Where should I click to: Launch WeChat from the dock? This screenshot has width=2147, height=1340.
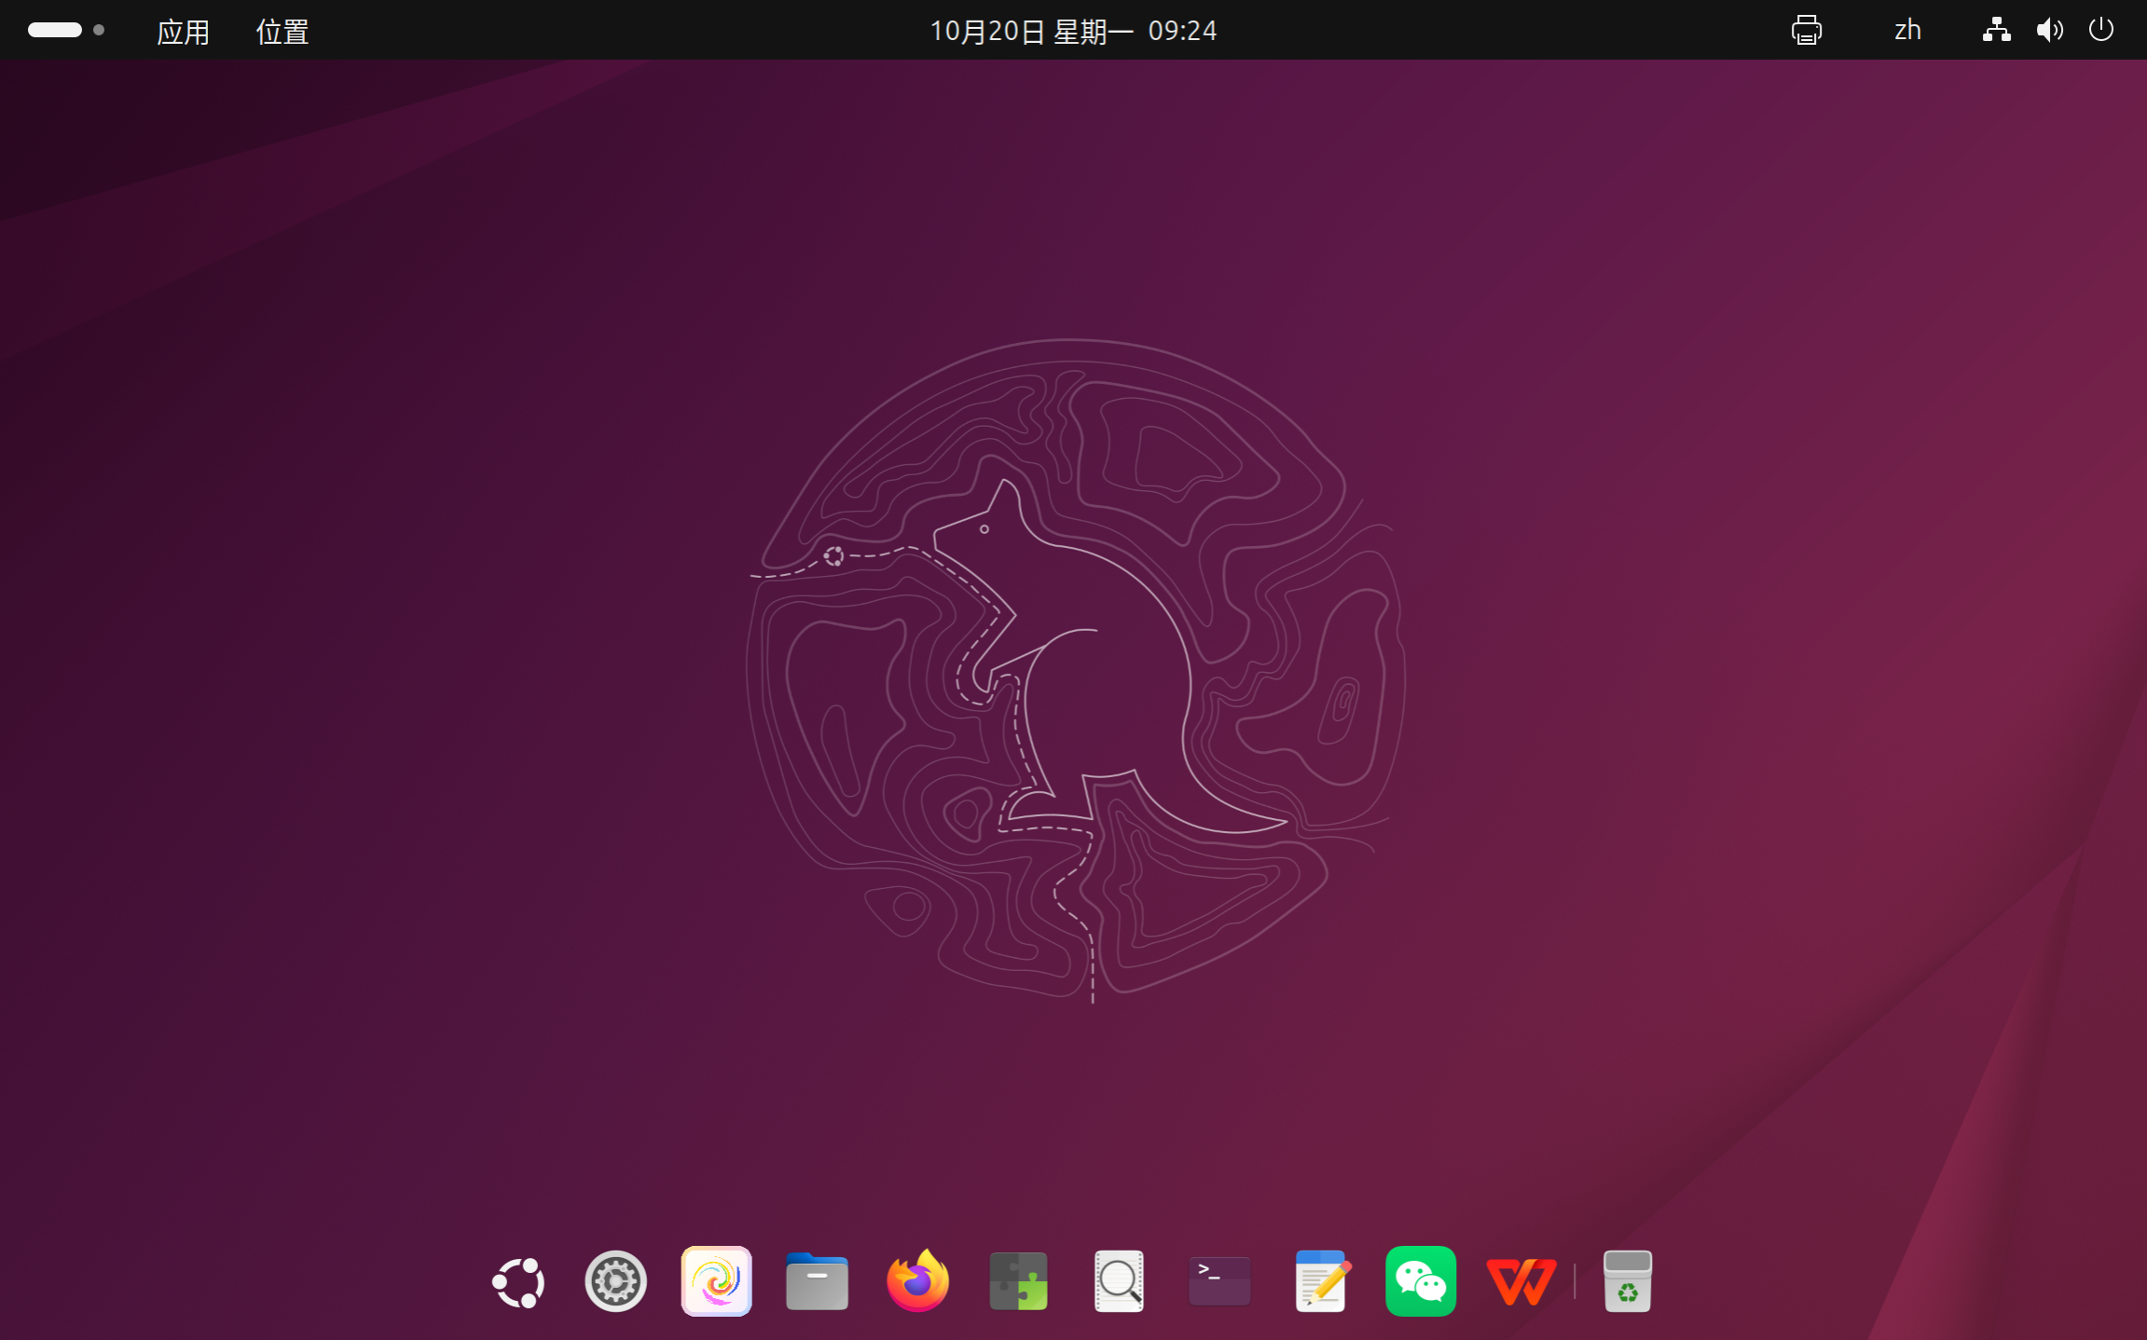point(1421,1281)
